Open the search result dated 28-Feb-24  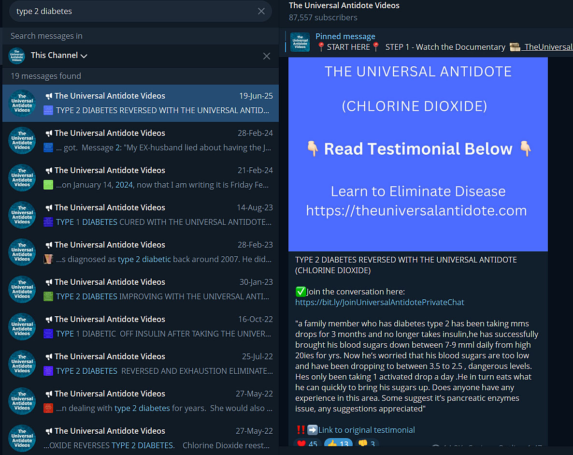point(140,140)
